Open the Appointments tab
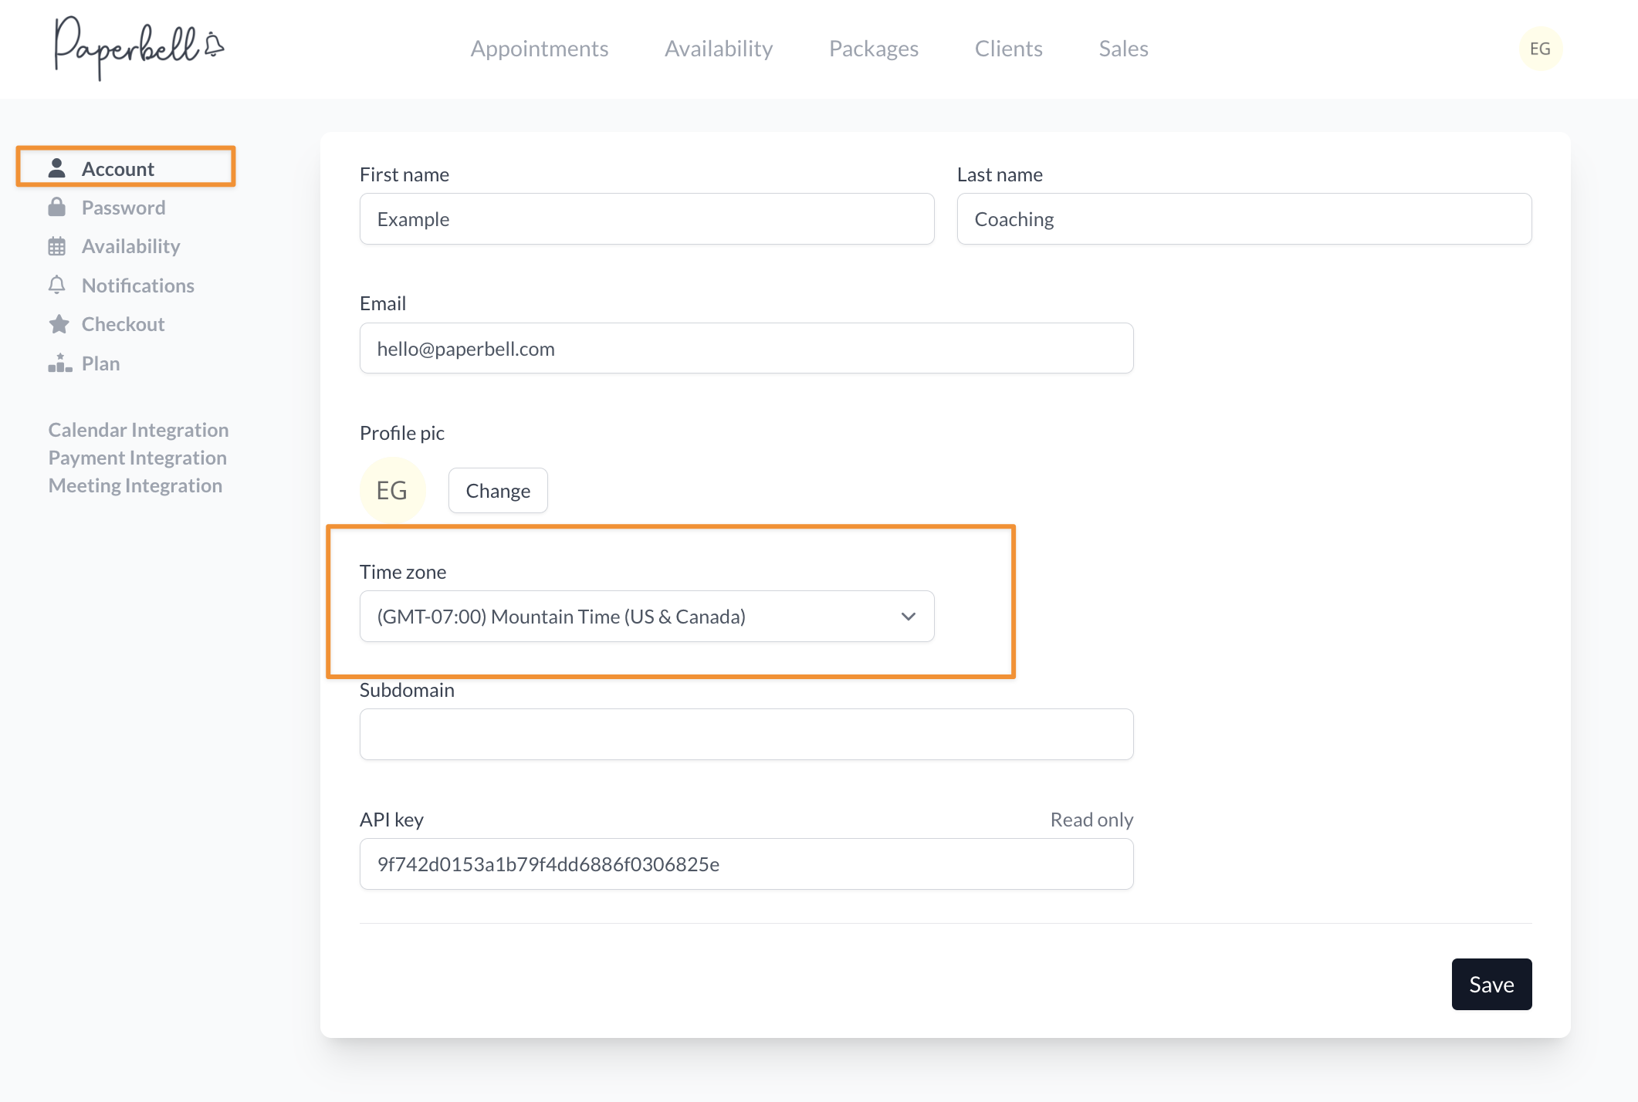 [540, 49]
